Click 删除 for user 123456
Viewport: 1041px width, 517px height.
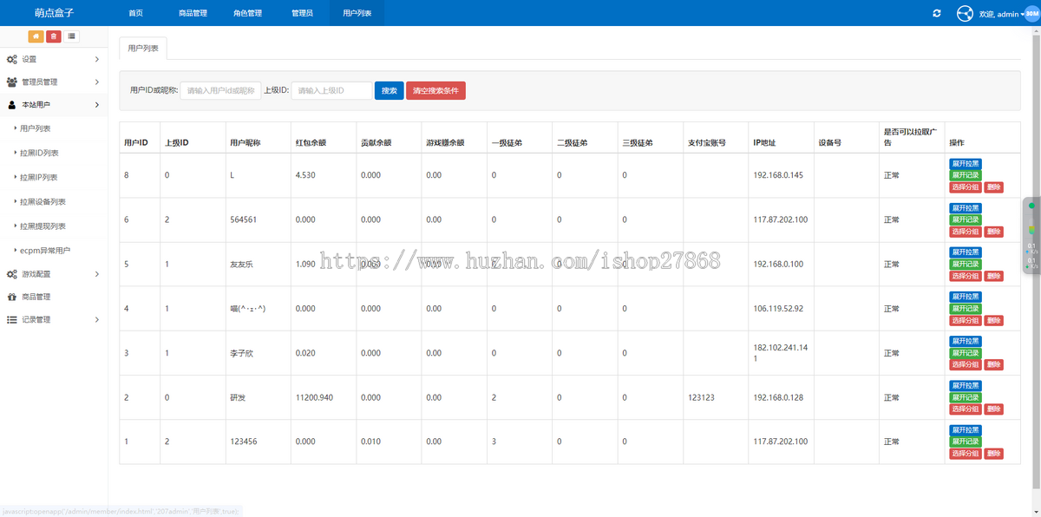pos(994,454)
